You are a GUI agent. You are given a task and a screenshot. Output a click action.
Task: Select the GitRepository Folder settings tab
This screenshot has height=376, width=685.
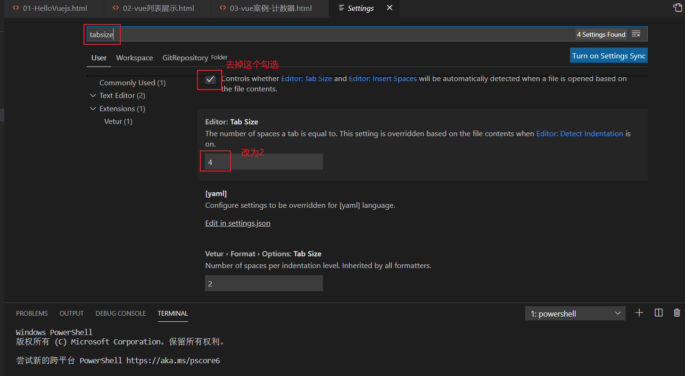click(195, 57)
